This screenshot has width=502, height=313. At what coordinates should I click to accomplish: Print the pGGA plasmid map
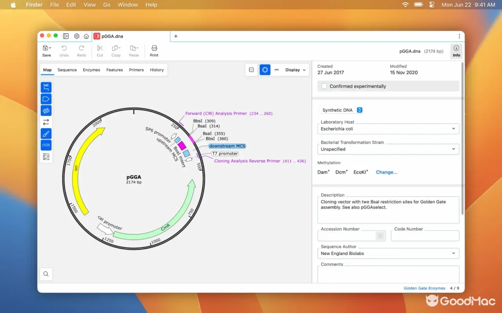[154, 50]
